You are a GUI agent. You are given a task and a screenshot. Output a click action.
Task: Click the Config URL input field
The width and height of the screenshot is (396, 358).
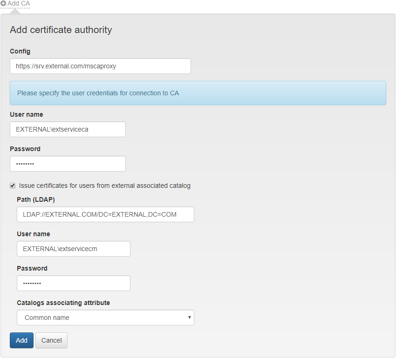(100, 66)
